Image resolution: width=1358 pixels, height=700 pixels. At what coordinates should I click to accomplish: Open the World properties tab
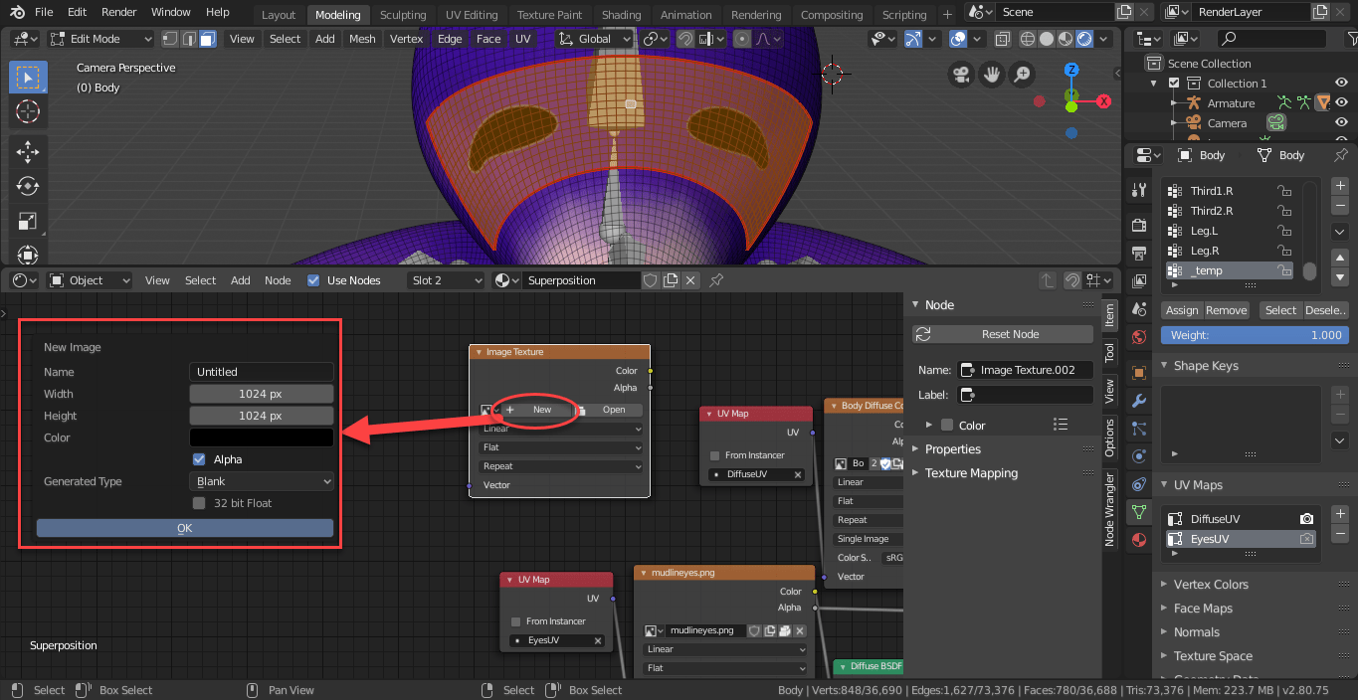[x=1139, y=337]
